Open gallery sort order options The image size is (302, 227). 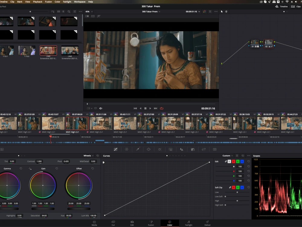coord(53,12)
